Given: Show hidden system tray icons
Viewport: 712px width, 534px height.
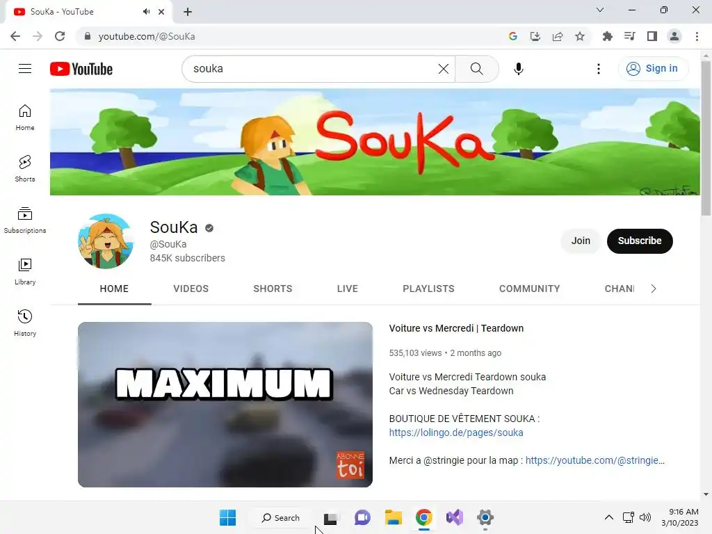Looking at the screenshot, I should 609,517.
